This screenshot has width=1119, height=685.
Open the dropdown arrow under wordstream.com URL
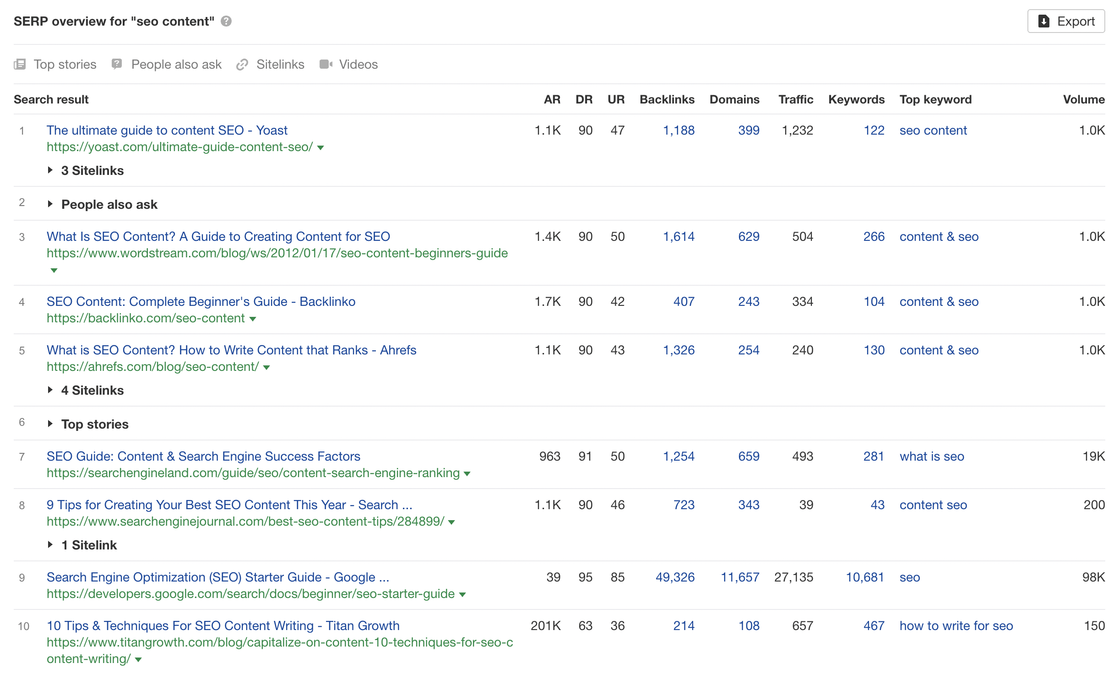click(x=54, y=271)
